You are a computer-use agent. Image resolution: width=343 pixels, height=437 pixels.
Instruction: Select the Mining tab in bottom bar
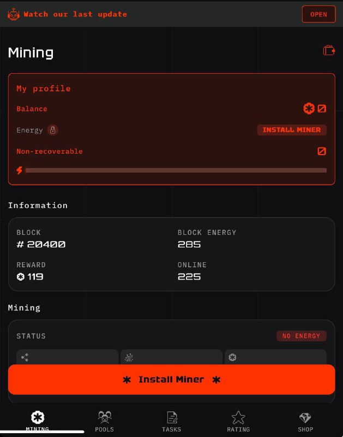click(38, 421)
